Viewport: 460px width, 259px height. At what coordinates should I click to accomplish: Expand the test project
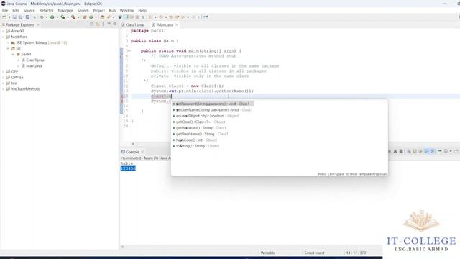pyautogui.click(x=3, y=83)
